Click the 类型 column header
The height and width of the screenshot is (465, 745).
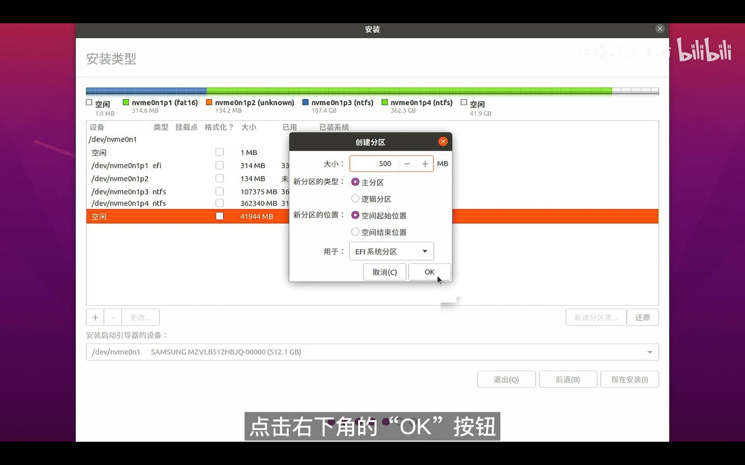point(161,127)
